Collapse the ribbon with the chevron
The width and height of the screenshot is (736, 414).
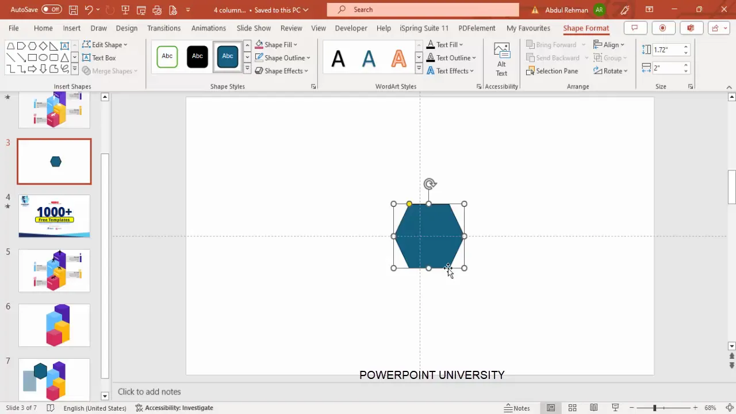[x=730, y=87]
